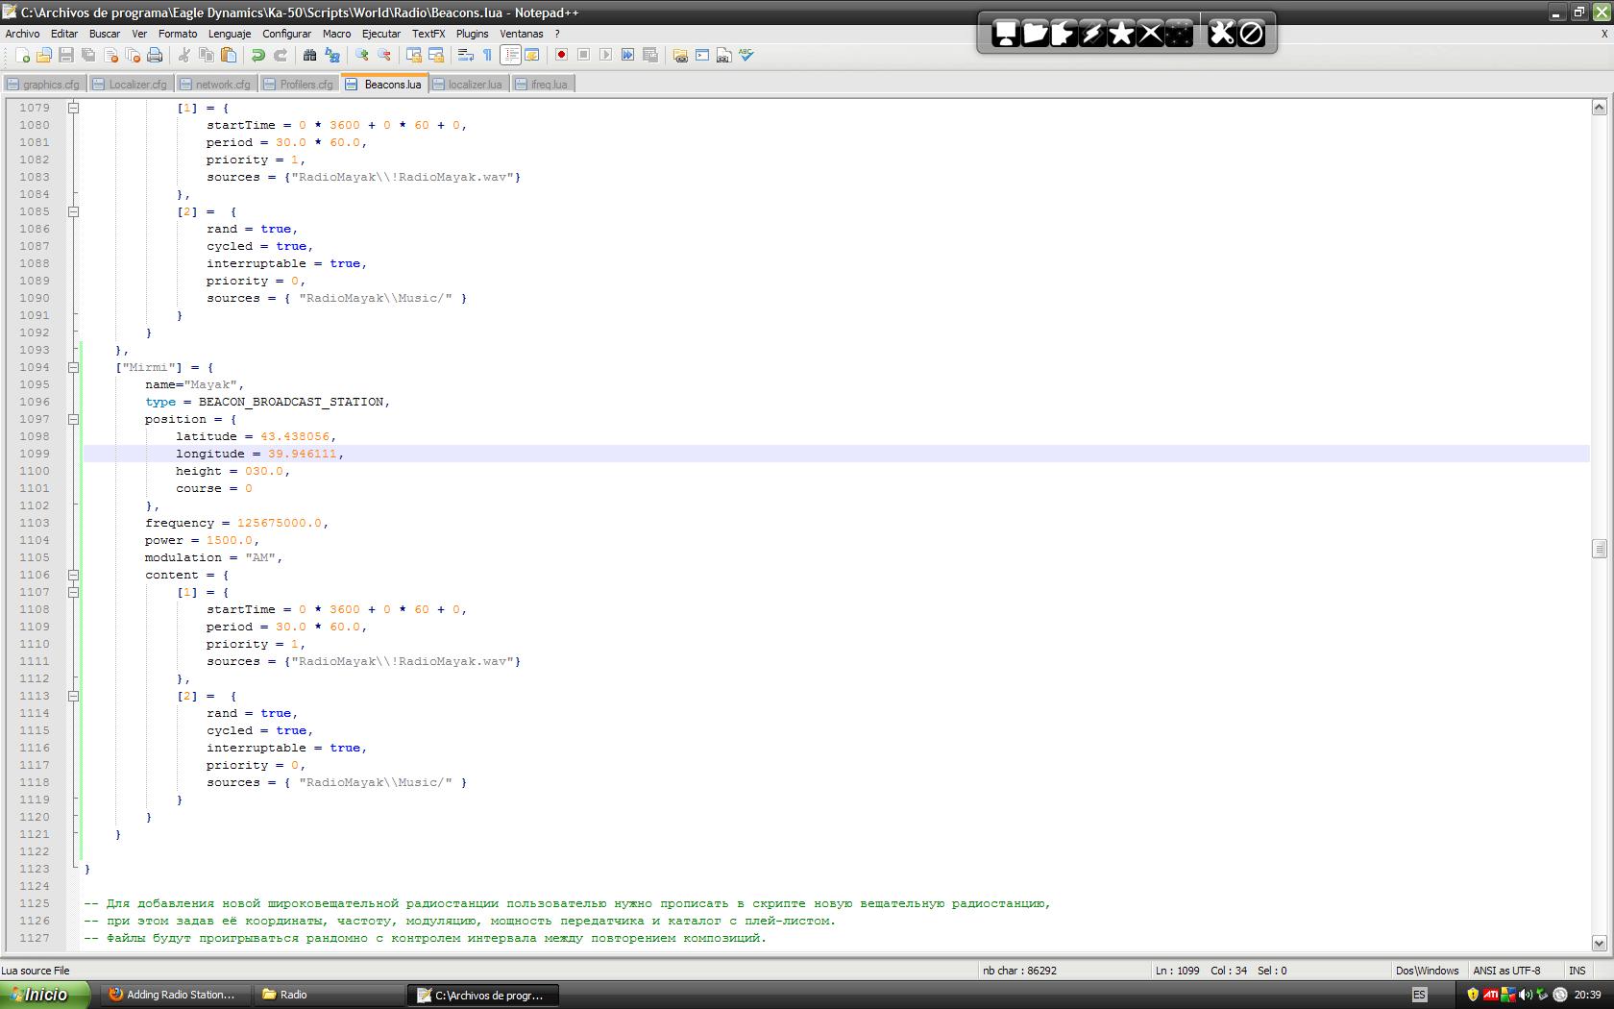Create a new file with the toolbar icon

pyautogui.click(x=22, y=56)
